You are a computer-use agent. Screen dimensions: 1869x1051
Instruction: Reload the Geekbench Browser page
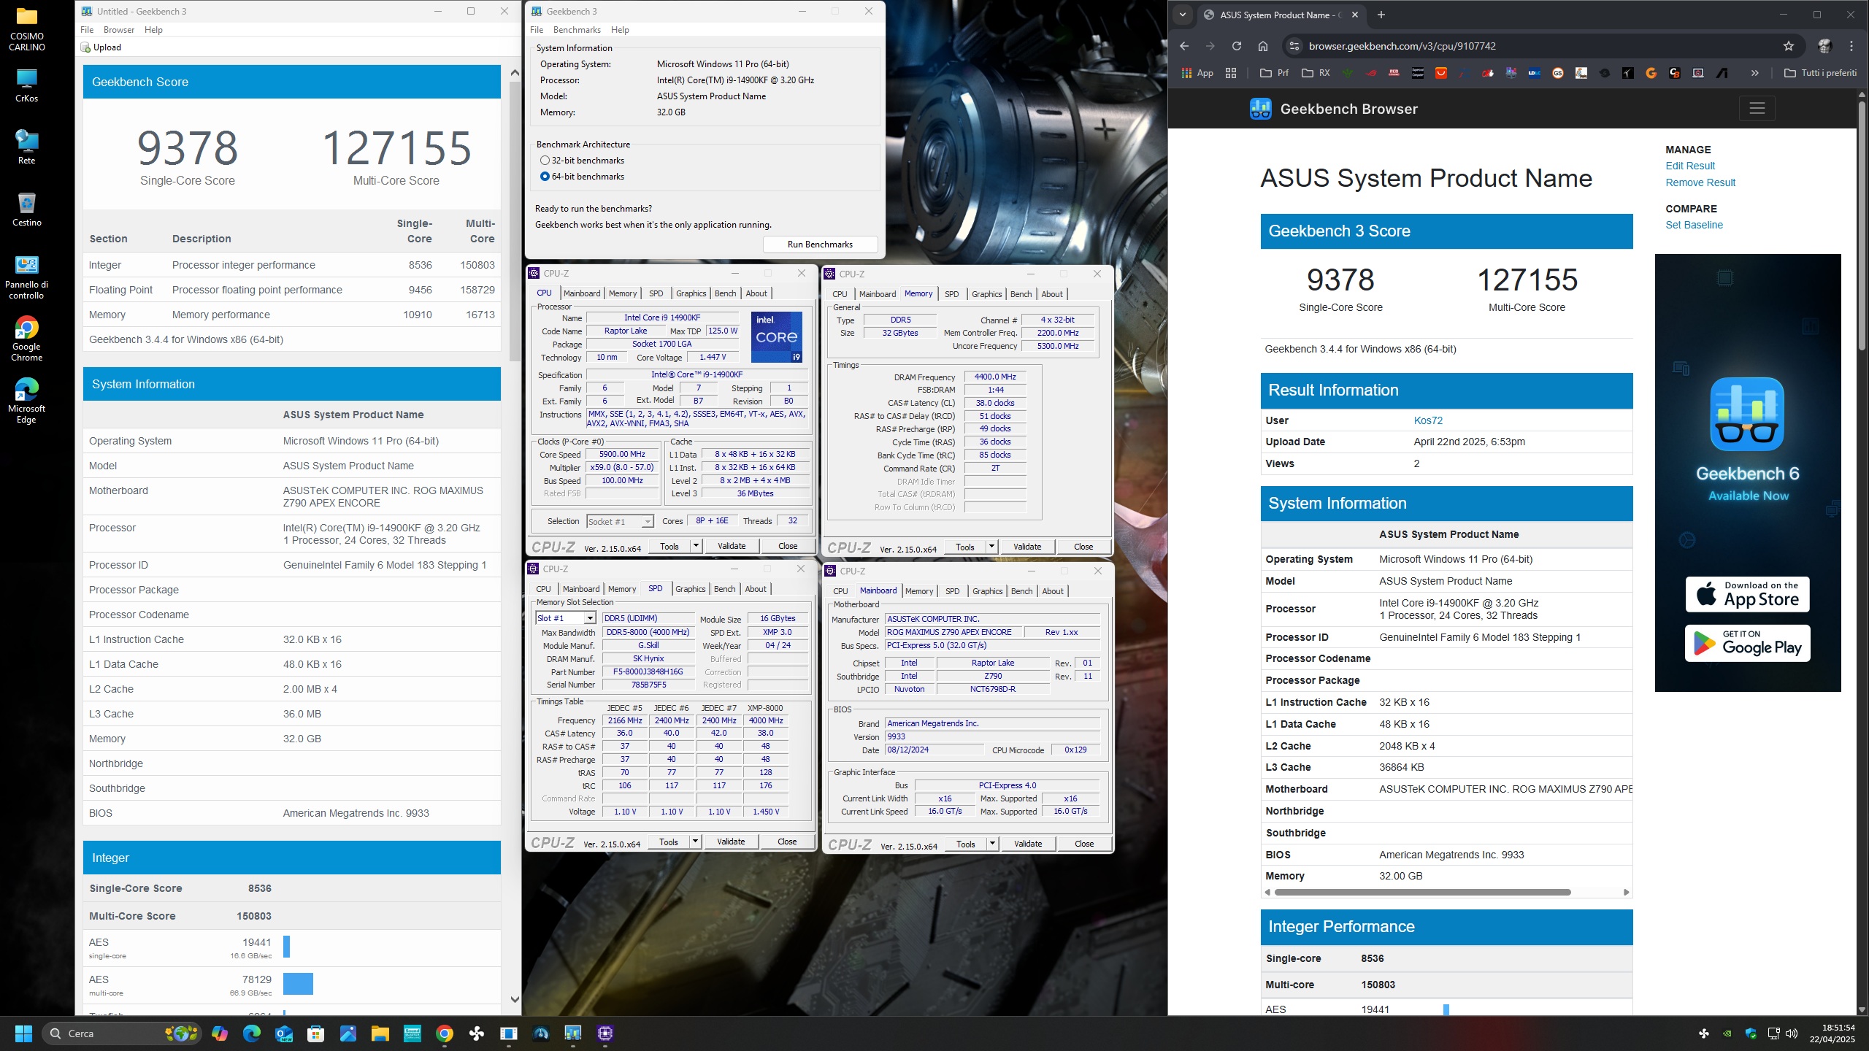coord(1236,46)
